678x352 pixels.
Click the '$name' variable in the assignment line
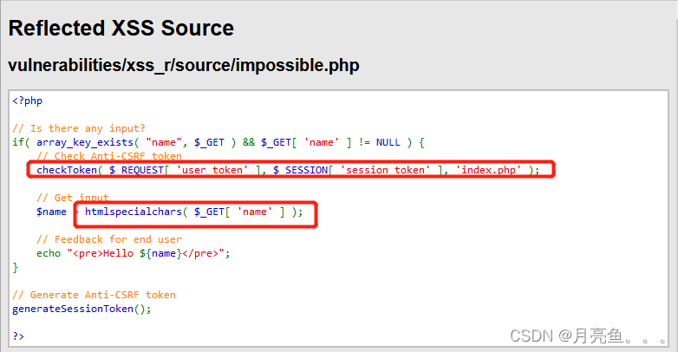pyautogui.click(x=51, y=212)
